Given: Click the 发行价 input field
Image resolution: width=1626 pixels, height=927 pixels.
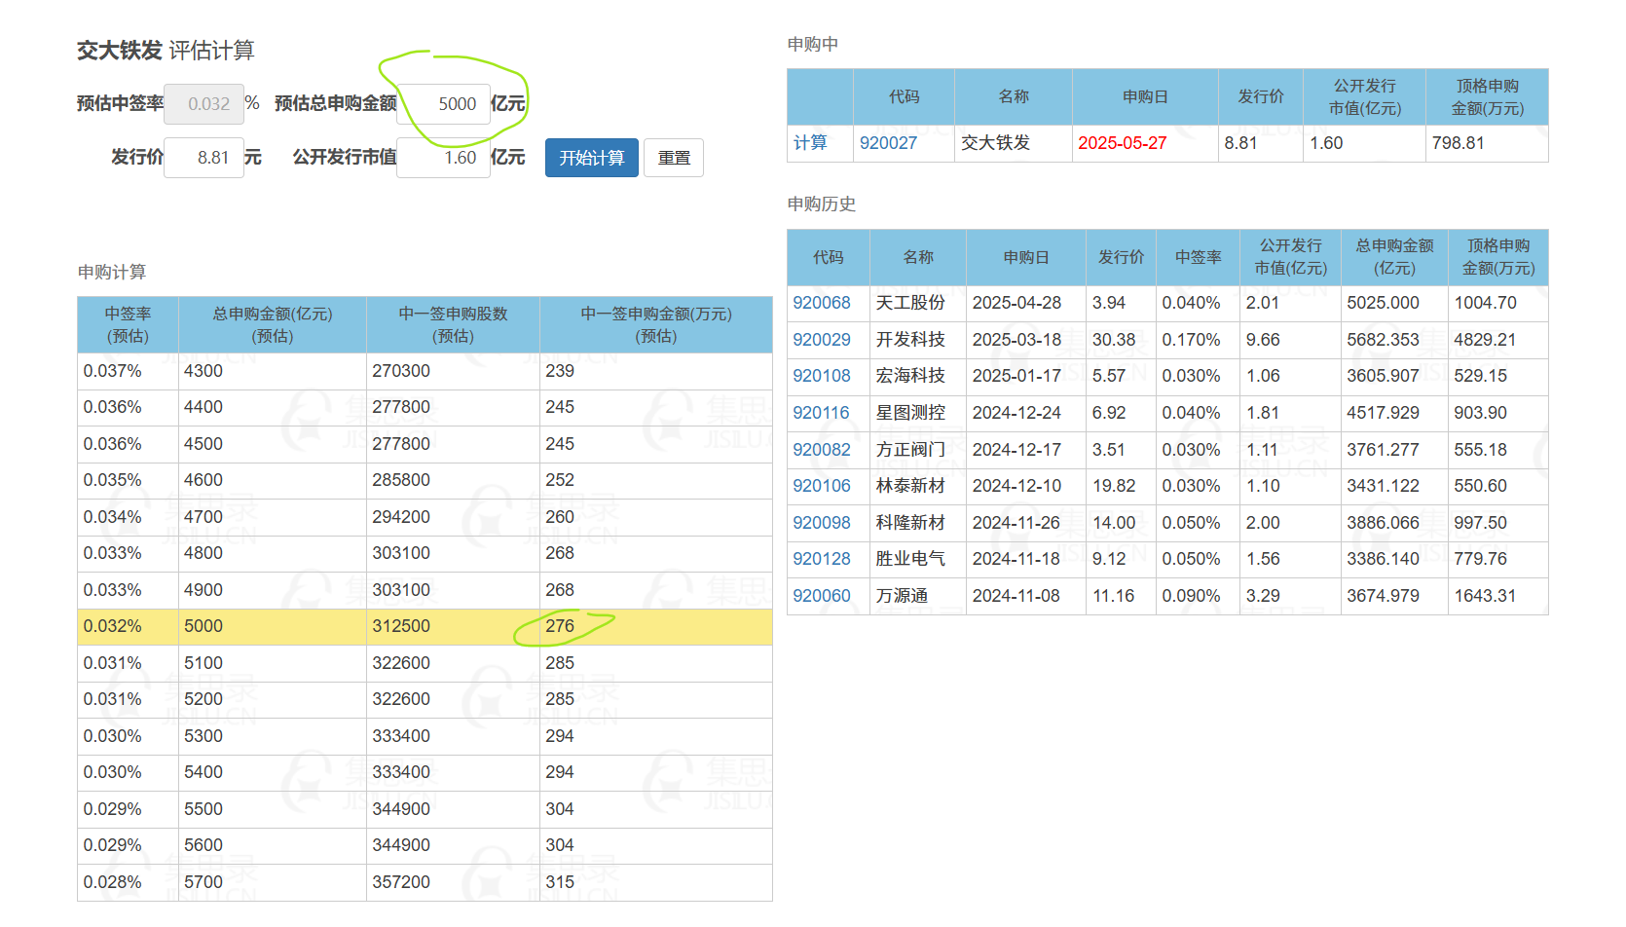Looking at the screenshot, I should (203, 158).
